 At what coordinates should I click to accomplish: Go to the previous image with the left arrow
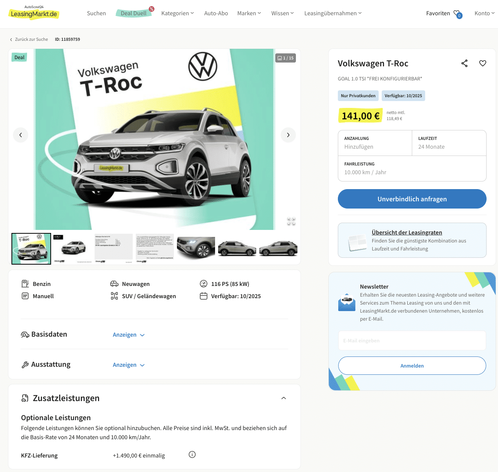[21, 135]
